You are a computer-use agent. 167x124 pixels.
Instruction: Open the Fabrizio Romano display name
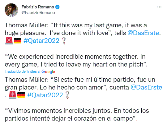click(38, 7)
